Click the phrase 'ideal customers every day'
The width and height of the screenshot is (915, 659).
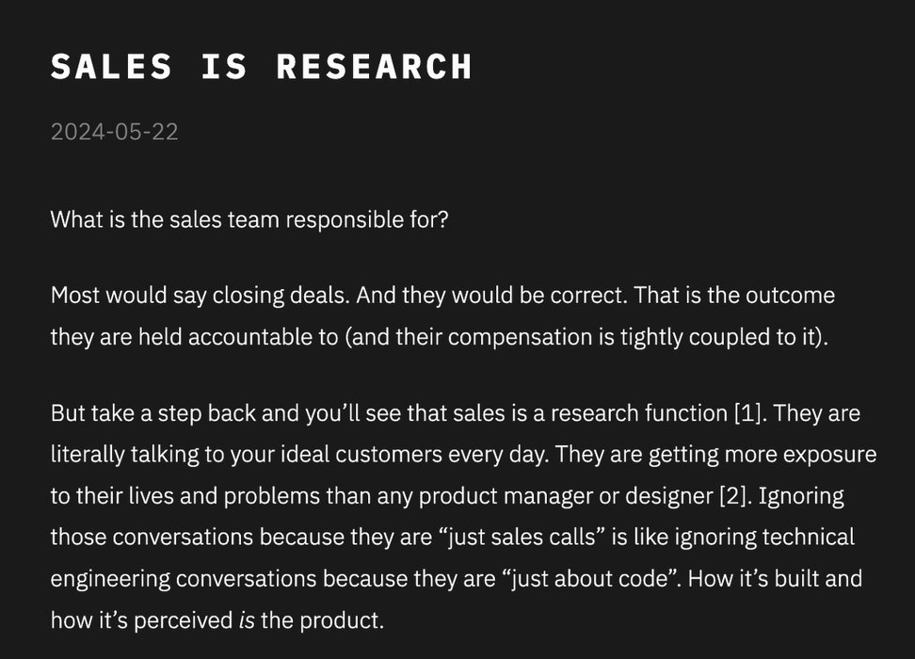(x=414, y=455)
